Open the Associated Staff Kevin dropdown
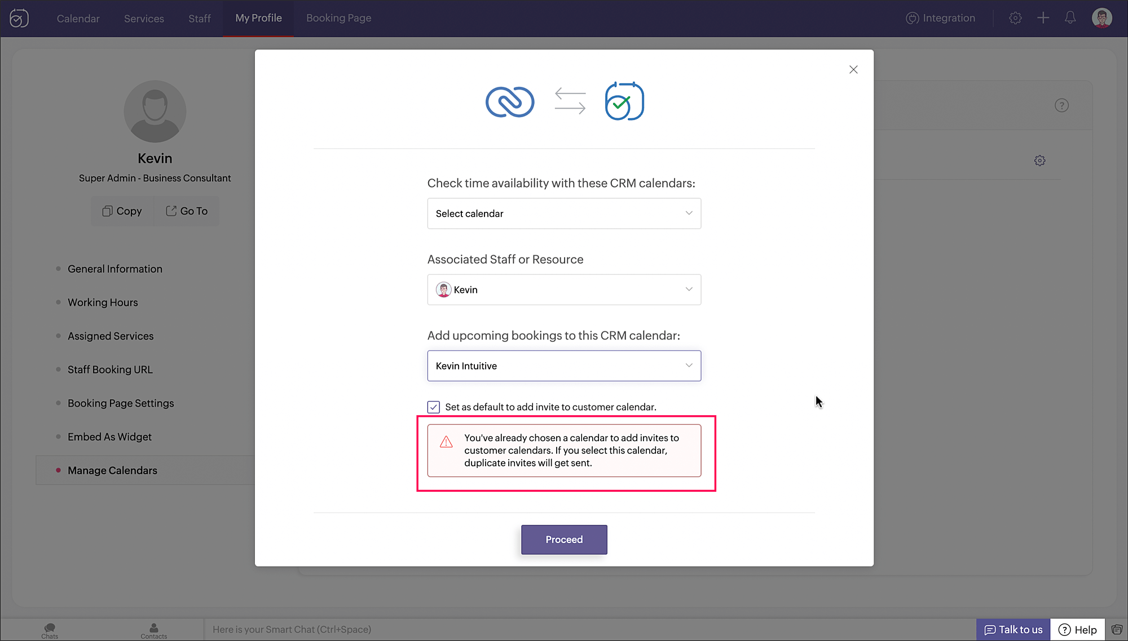The image size is (1128, 641). coord(564,290)
